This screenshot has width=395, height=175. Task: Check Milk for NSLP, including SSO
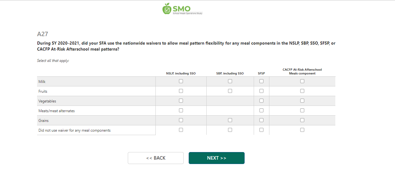pos(181,81)
